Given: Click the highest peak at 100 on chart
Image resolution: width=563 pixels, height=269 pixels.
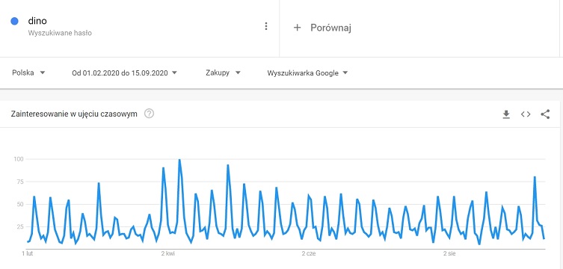Looking at the screenshot, I should click(179, 160).
